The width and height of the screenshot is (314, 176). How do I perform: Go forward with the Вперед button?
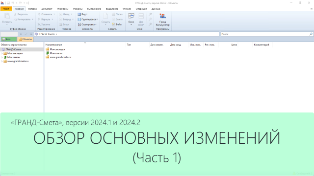[66, 20]
